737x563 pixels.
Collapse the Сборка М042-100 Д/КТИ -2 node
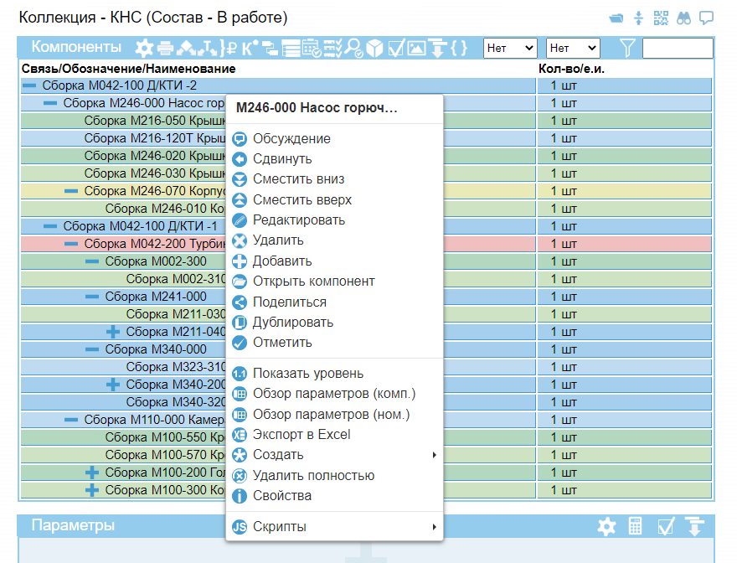click(29, 85)
